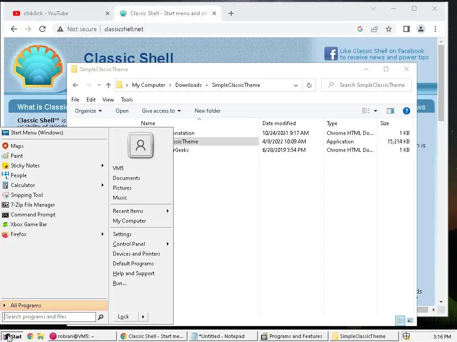Open Explorer help question mark icon

click(x=406, y=111)
